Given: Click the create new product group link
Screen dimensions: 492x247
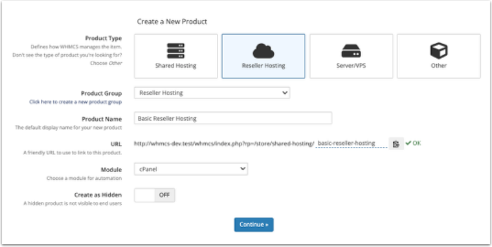Looking at the screenshot, I should point(76,102).
